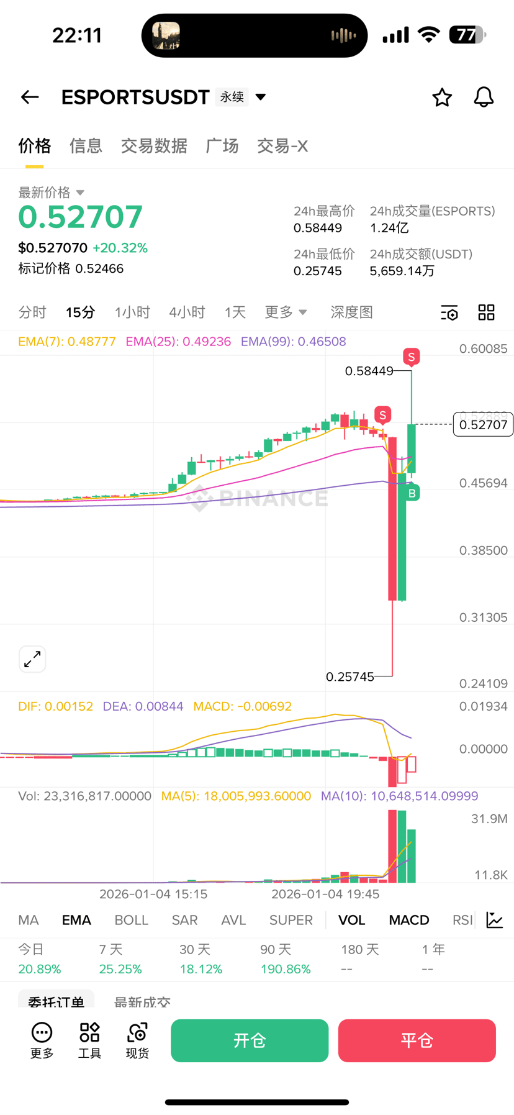Viewport: 514px width, 1115px height.
Task: Tap the EMA(25) 0.49236 legend value
Action: (178, 342)
